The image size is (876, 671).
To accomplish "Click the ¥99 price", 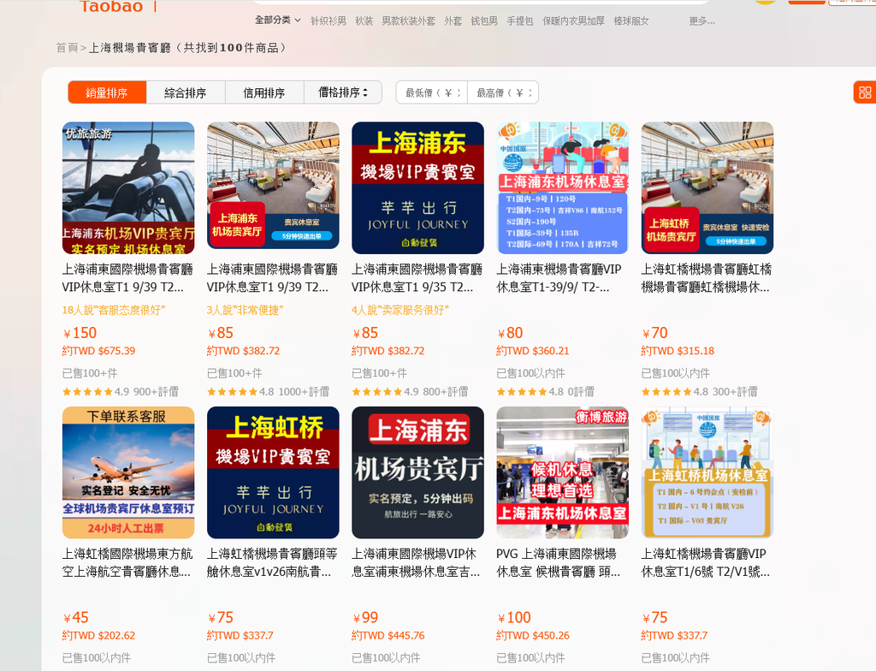I will coord(365,618).
